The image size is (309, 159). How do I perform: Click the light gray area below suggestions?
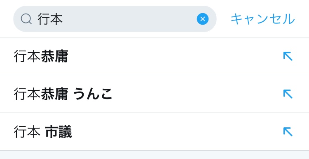point(154,155)
